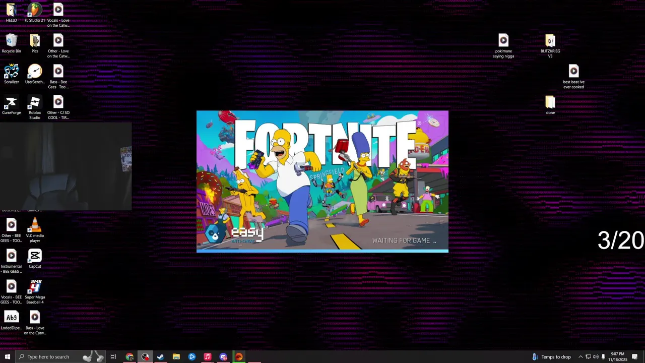Select the Other - Love on the Catw... file
Image resolution: width=645 pixels, height=363 pixels.
coord(58,47)
